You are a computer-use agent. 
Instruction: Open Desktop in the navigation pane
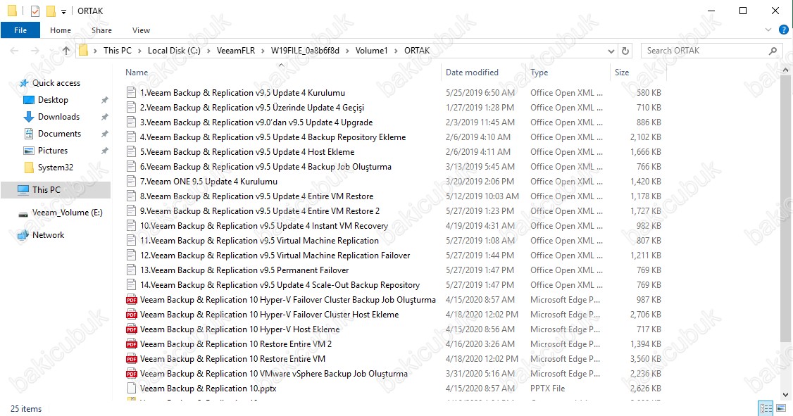[53, 100]
